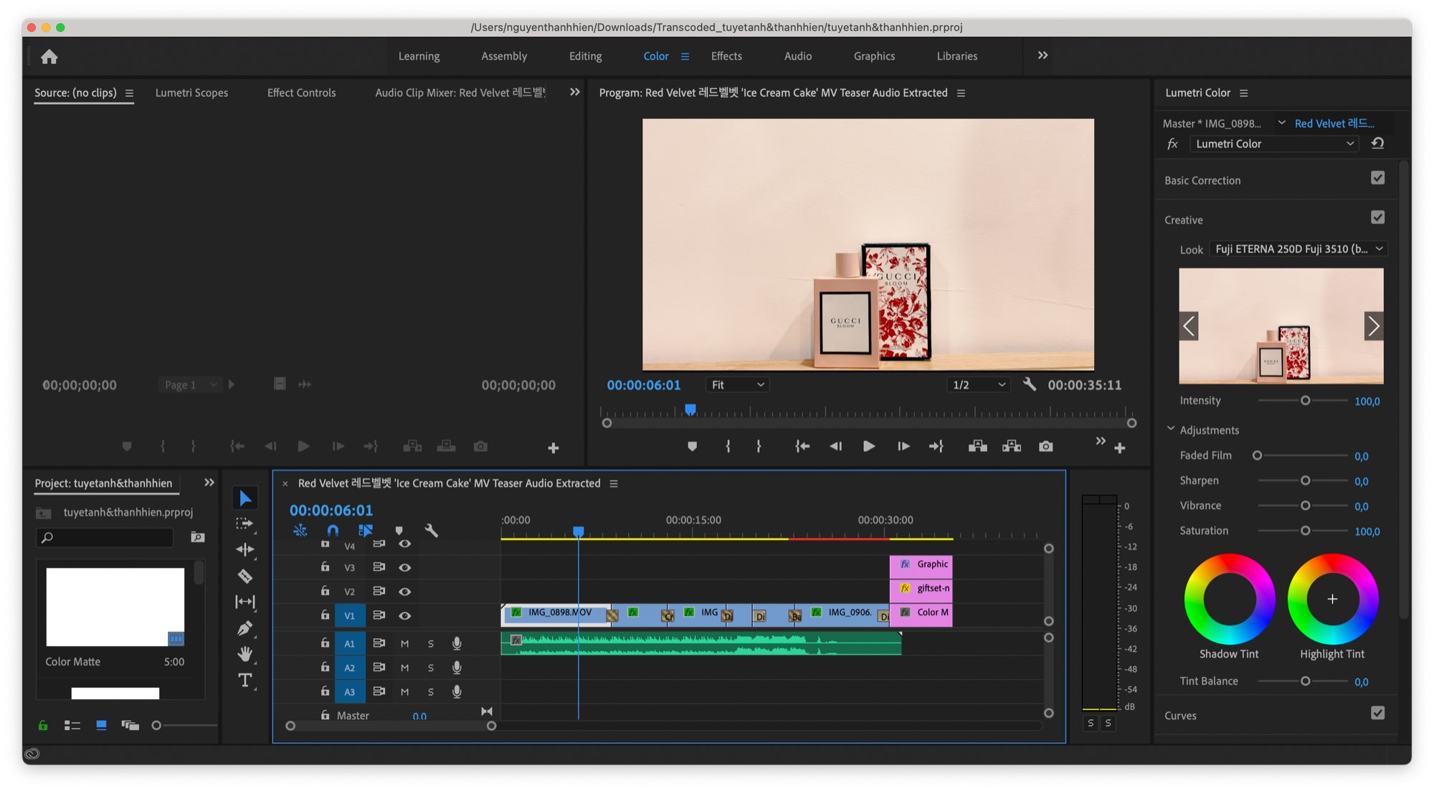Toggle Creative section checkbox

pyautogui.click(x=1377, y=217)
